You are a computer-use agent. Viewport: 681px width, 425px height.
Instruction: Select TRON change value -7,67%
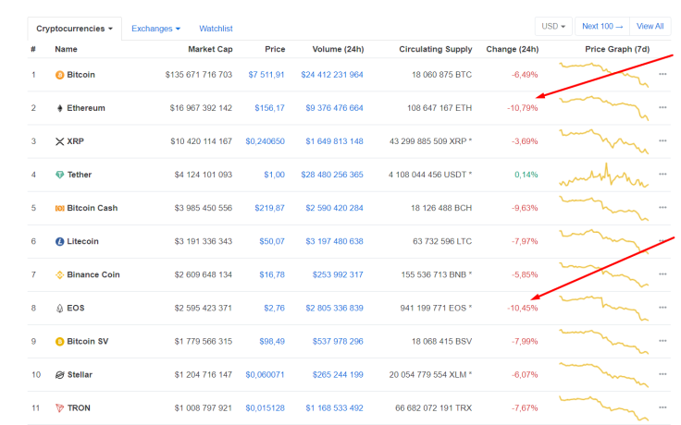point(525,408)
